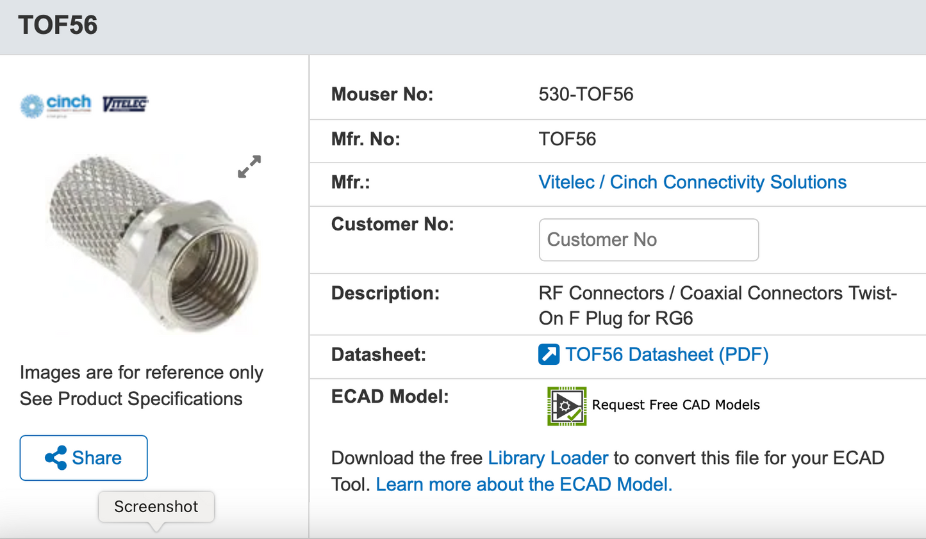Click the TOF56 Datasheet (PDF) link

point(666,353)
